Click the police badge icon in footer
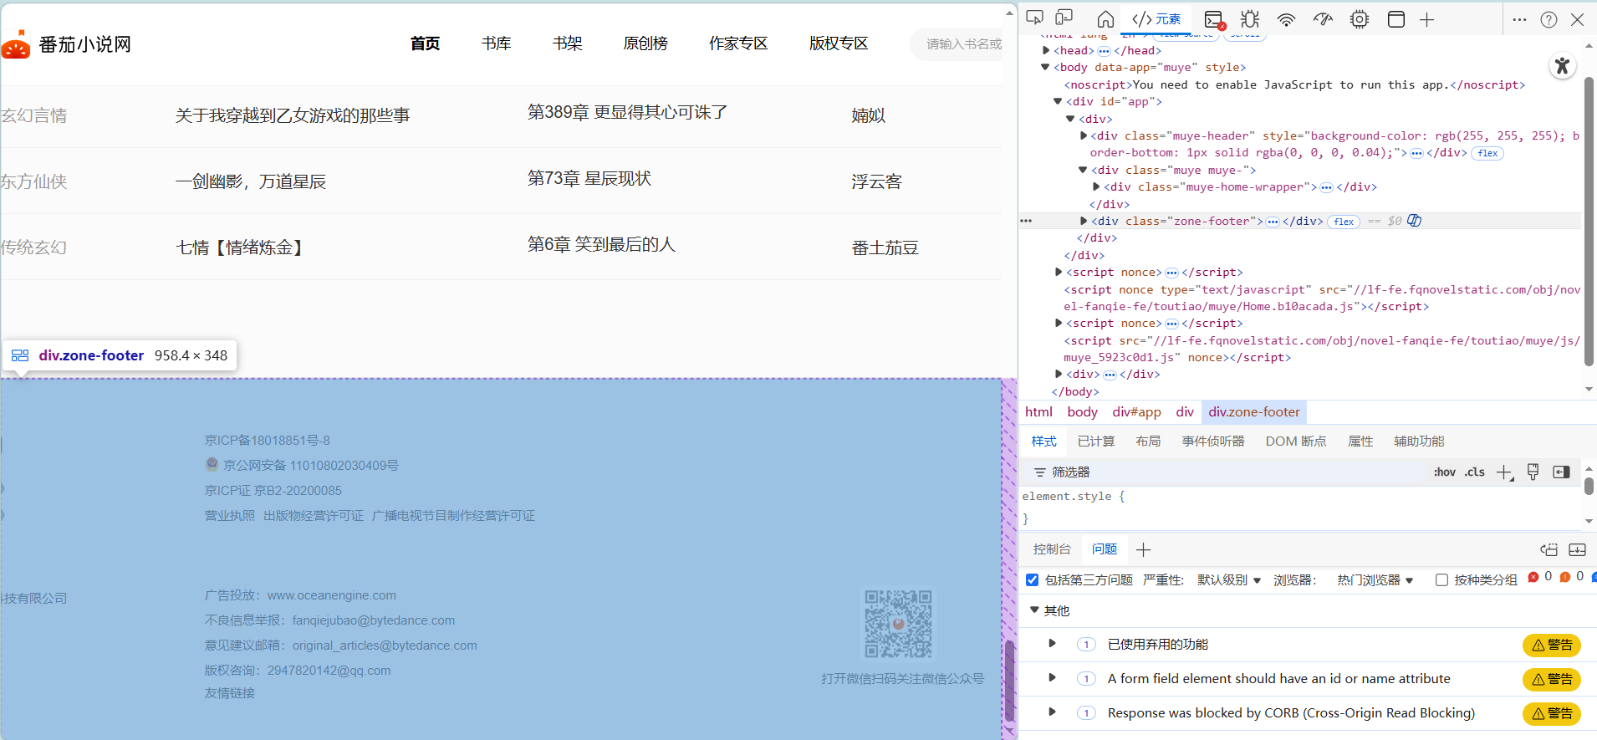The width and height of the screenshot is (1597, 740). click(212, 464)
